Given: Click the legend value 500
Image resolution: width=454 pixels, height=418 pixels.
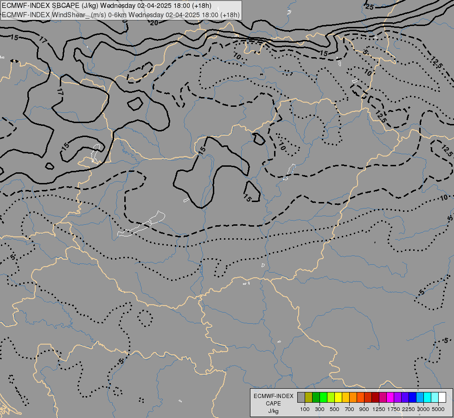Looking at the screenshot, I should click(x=334, y=409).
